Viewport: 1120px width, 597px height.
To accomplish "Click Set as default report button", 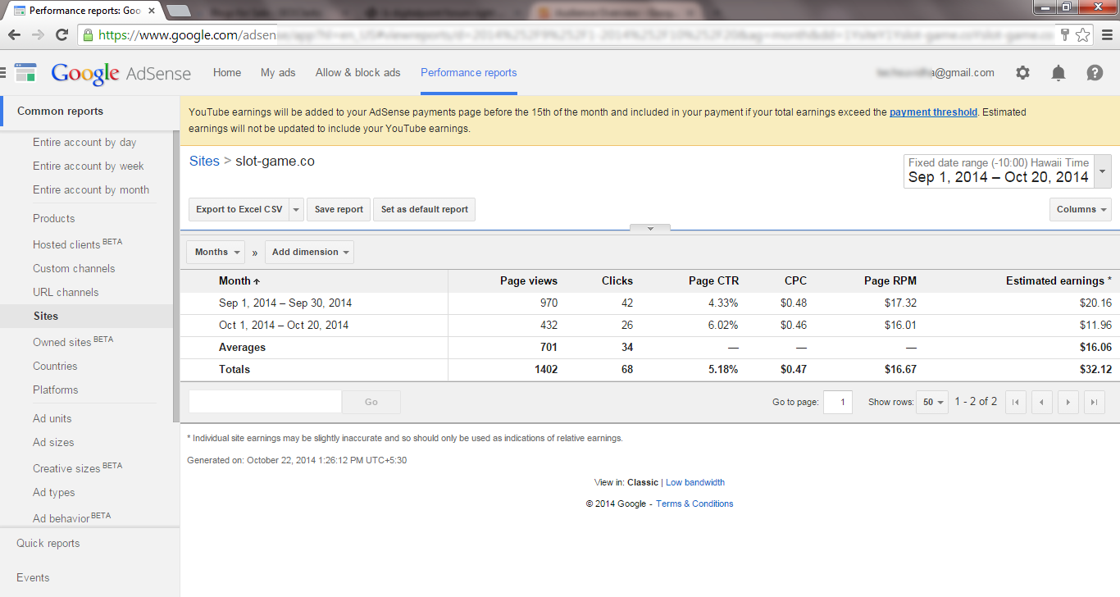I will coord(425,210).
